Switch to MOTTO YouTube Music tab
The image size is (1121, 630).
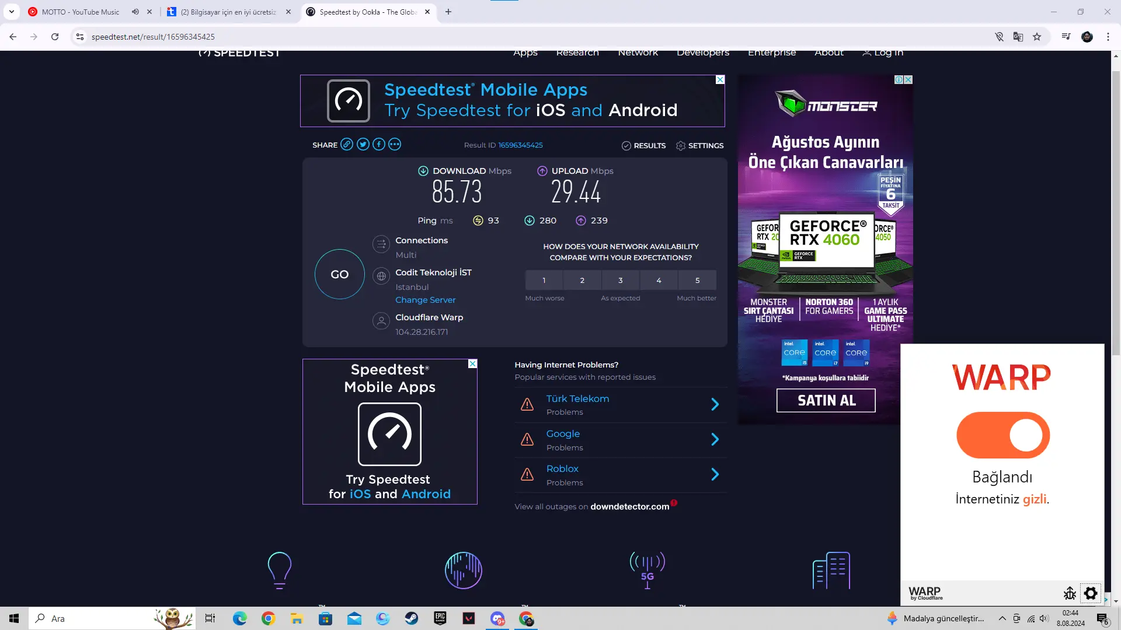click(x=81, y=12)
